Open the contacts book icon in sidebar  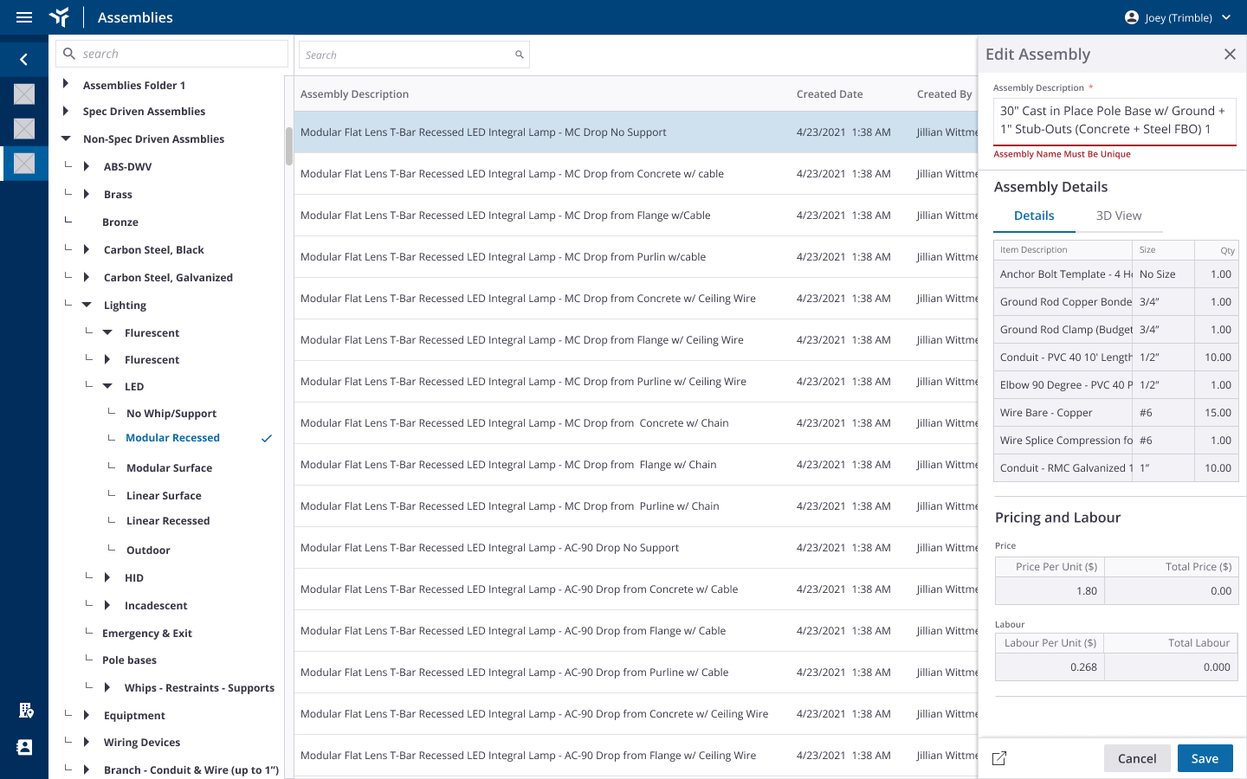click(x=24, y=747)
